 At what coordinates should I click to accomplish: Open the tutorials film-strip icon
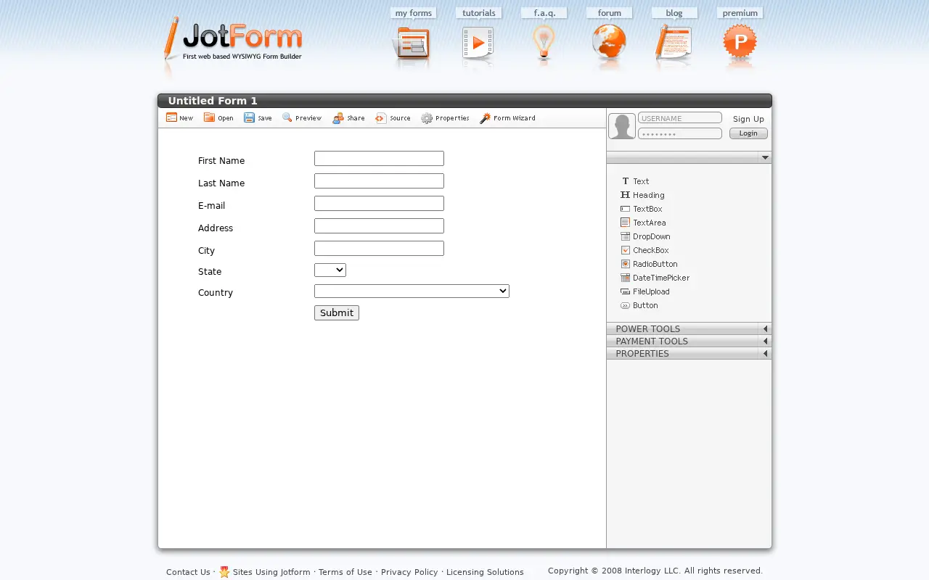[478, 44]
